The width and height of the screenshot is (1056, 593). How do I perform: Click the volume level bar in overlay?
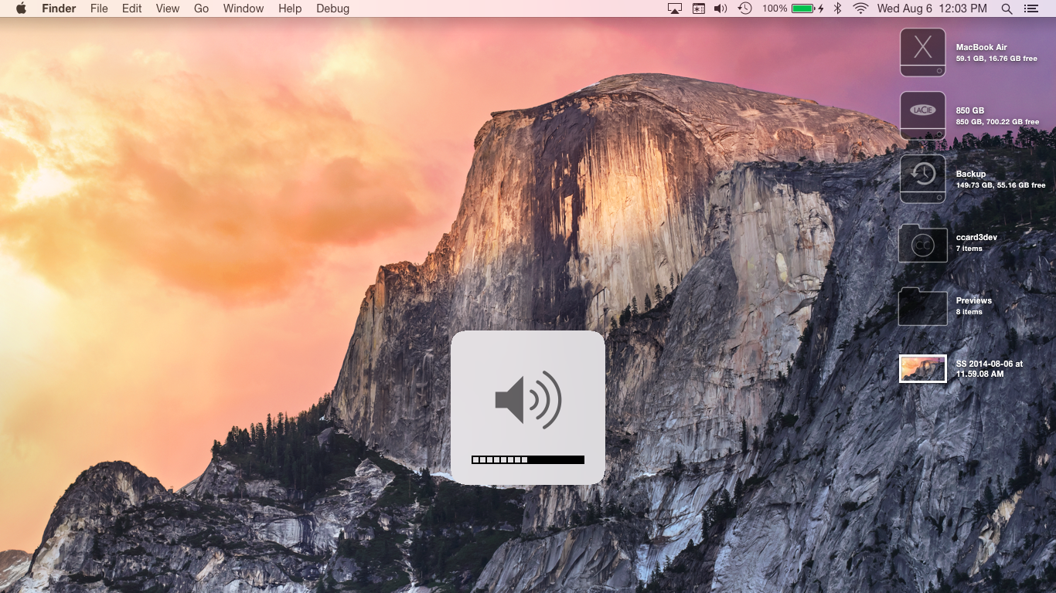click(x=528, y=459)
